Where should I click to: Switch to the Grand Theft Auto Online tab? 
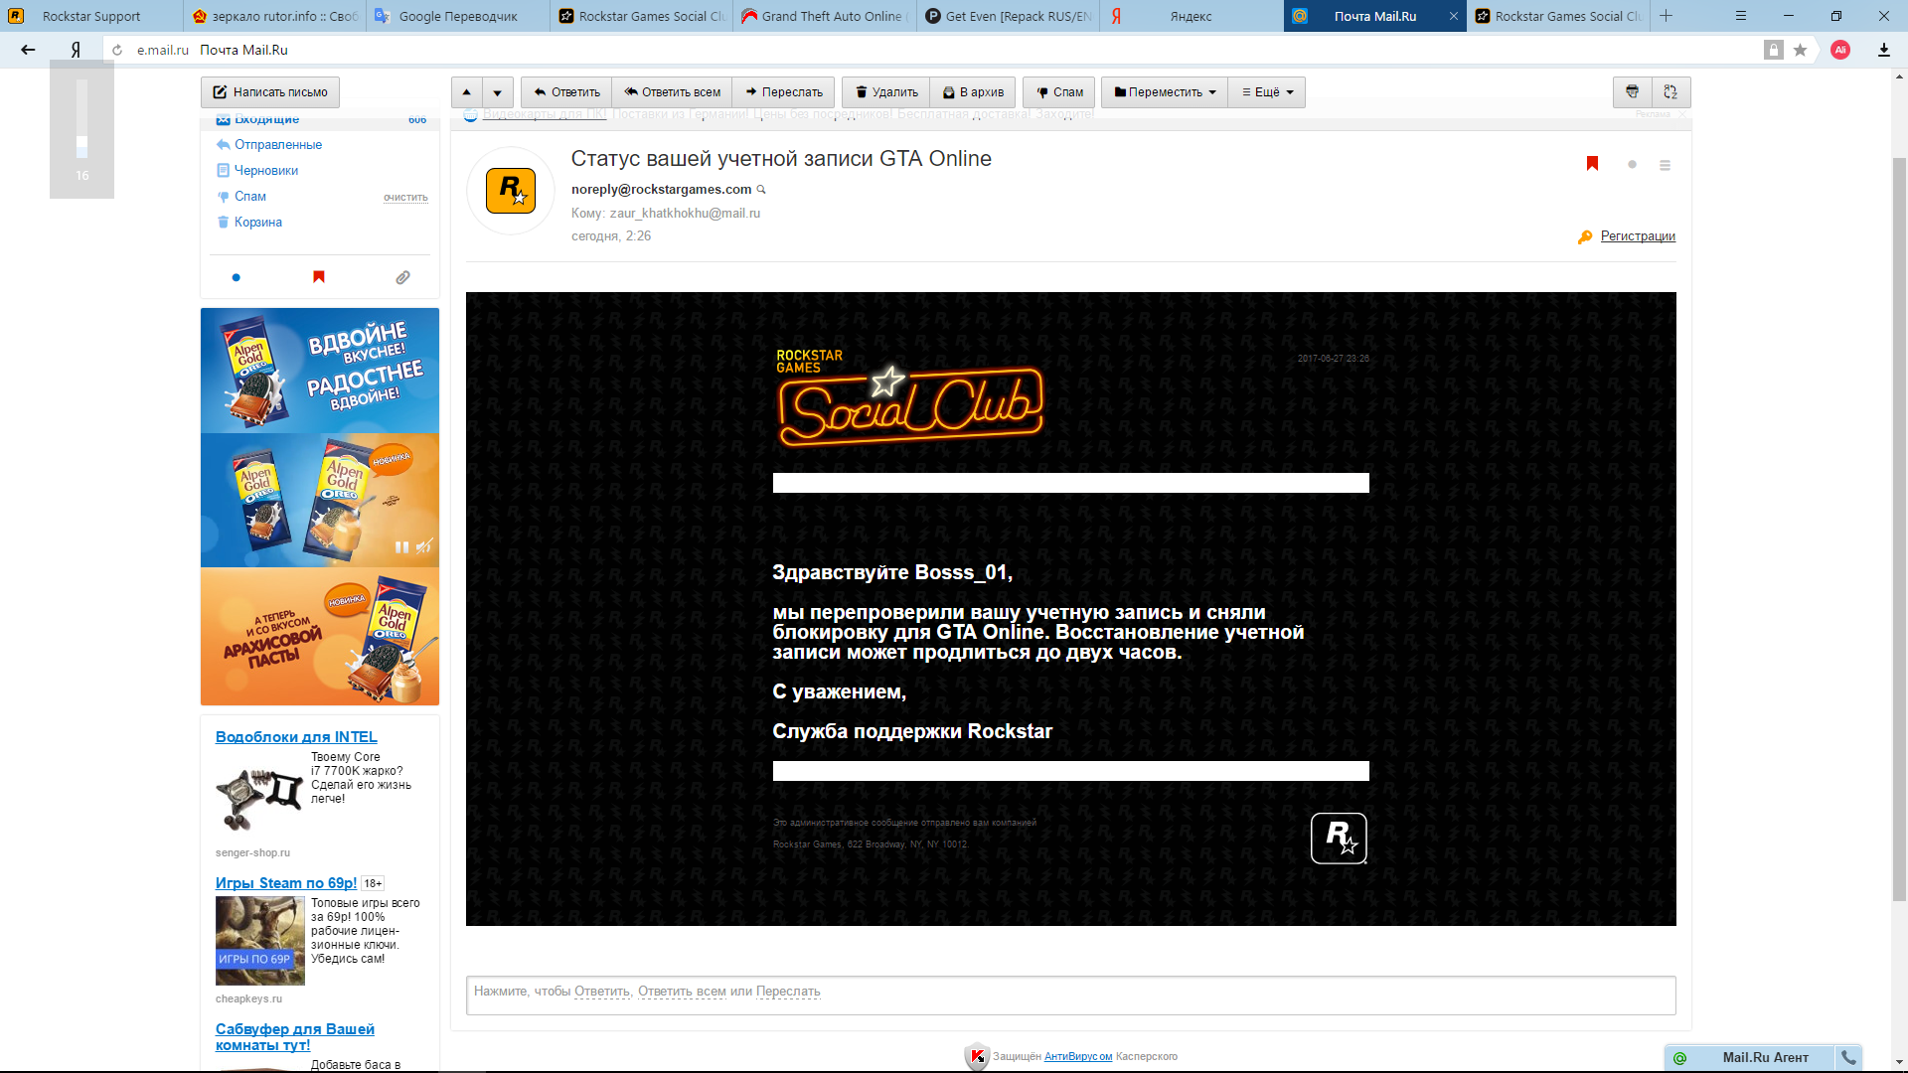831,16
